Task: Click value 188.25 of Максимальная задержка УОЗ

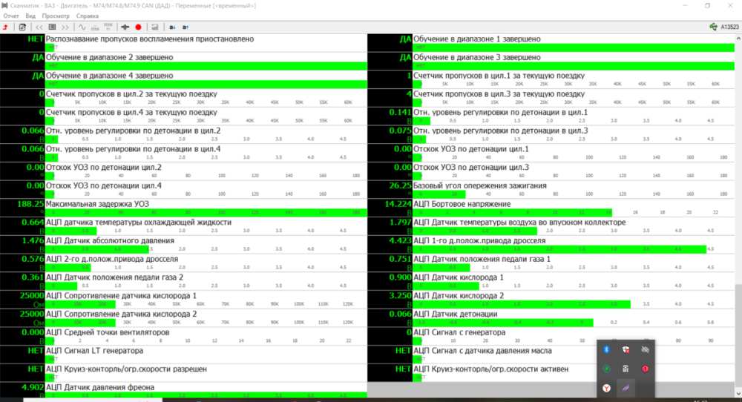Action: pos(30,204)
